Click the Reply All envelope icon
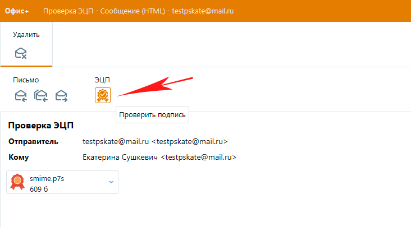411x227 pixels. [x=41, y=96]
